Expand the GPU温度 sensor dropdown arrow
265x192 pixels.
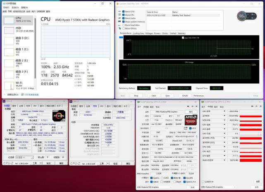pyautogui.click(x=224, y=125)
